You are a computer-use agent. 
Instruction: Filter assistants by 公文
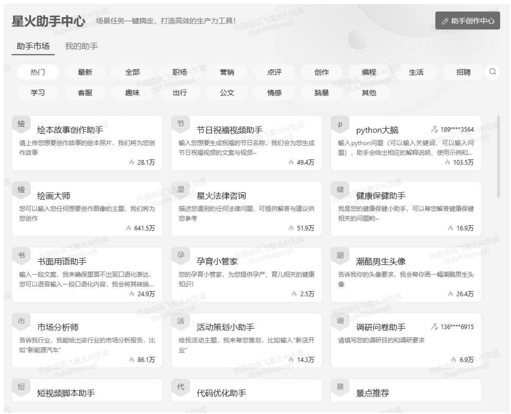(x=227, y=93)
